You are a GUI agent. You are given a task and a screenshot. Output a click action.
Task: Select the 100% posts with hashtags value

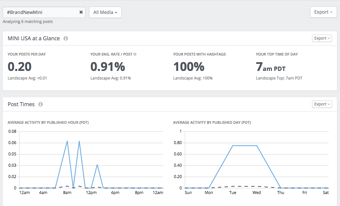click(189, 67)
